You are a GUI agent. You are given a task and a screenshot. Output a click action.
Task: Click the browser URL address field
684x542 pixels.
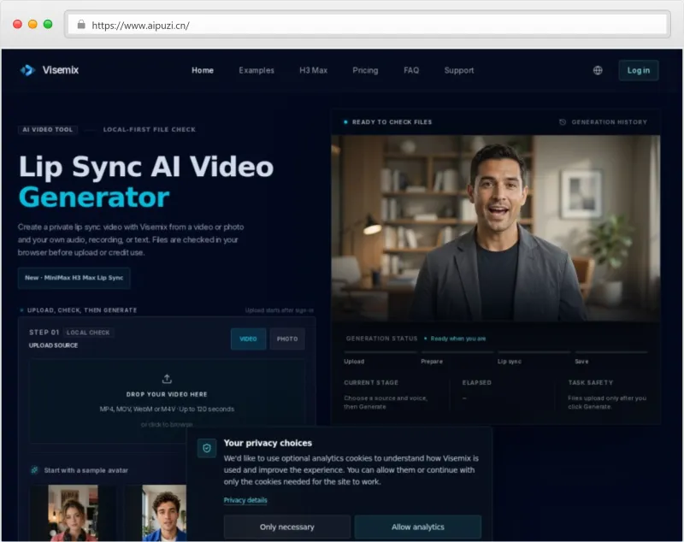368,25
